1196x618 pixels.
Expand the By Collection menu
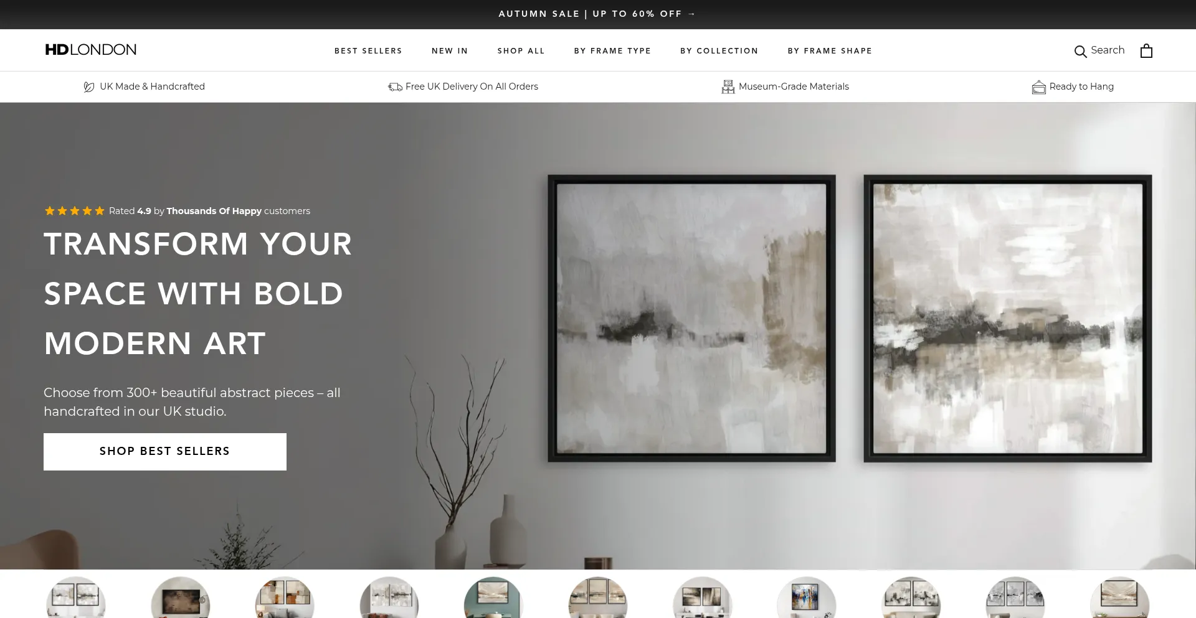pos(719,51)
